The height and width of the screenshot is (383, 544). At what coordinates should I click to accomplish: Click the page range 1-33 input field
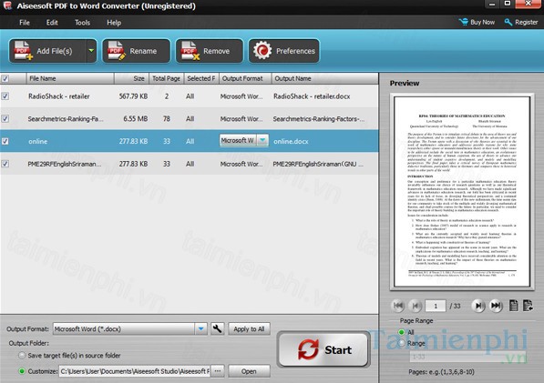(x=467, y=357)
